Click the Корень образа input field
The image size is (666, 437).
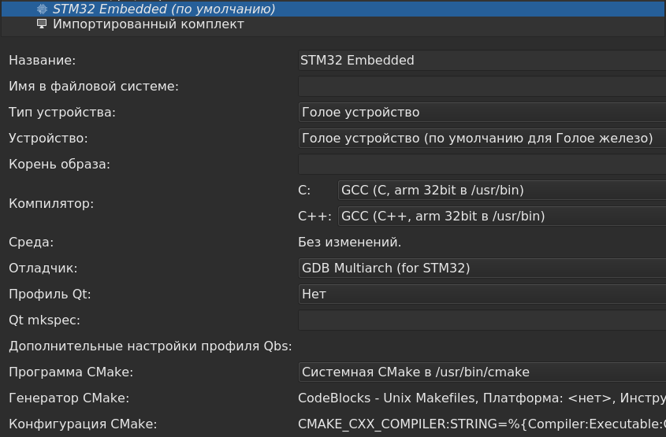click(x=482, y=165)
